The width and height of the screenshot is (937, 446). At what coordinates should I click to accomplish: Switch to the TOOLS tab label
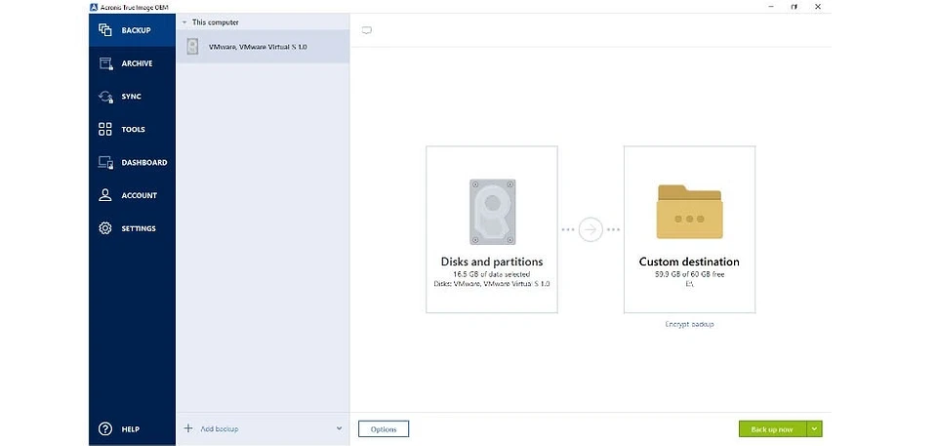click(134, 129)
